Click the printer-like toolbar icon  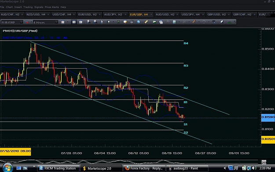click(132, 22)
